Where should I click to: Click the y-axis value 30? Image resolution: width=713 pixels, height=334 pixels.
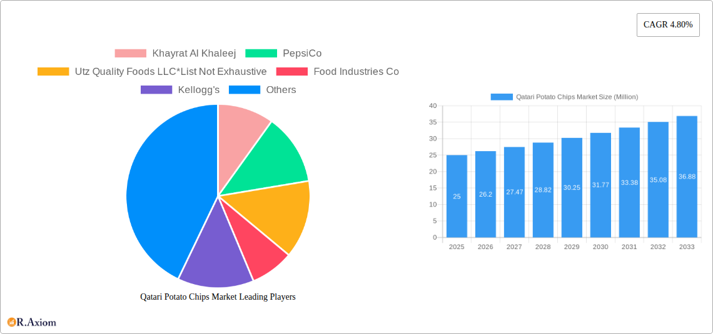coord(433,139)
